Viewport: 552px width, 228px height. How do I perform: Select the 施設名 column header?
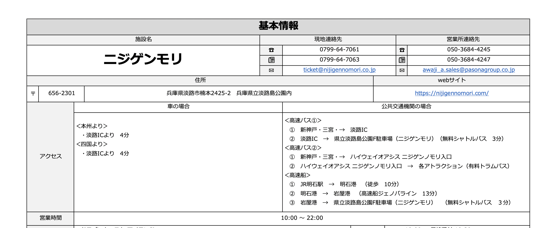click(143, 40)
